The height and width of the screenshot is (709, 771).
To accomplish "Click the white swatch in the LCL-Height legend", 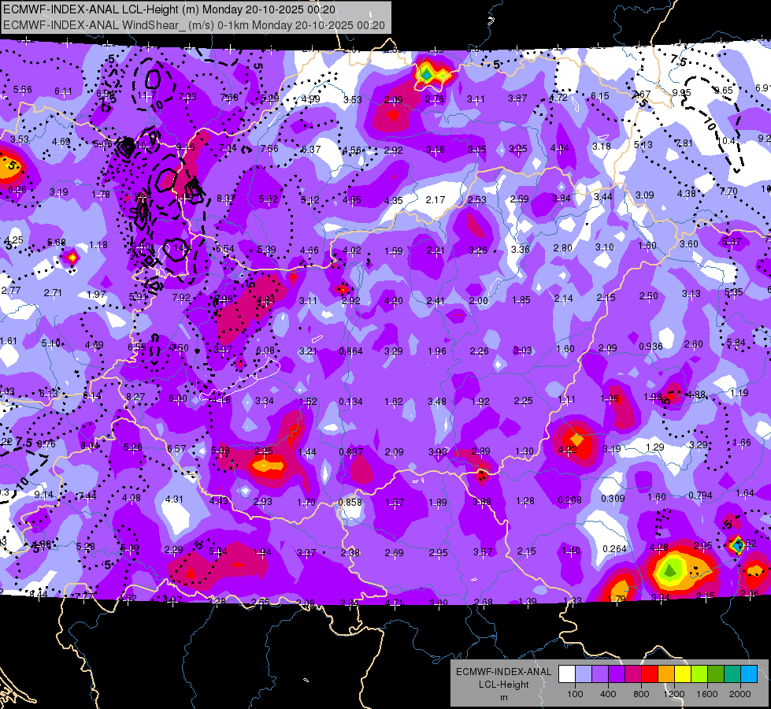I will pos(567,674).
